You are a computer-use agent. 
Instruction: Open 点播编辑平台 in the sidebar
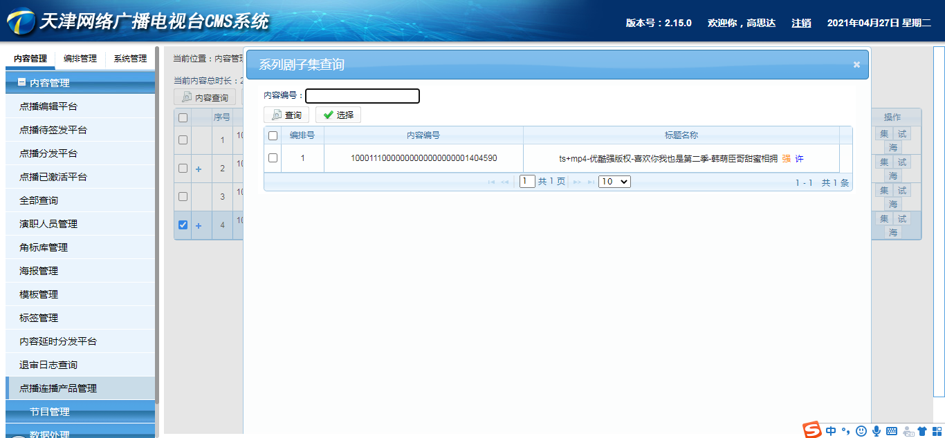click(80, 106)
